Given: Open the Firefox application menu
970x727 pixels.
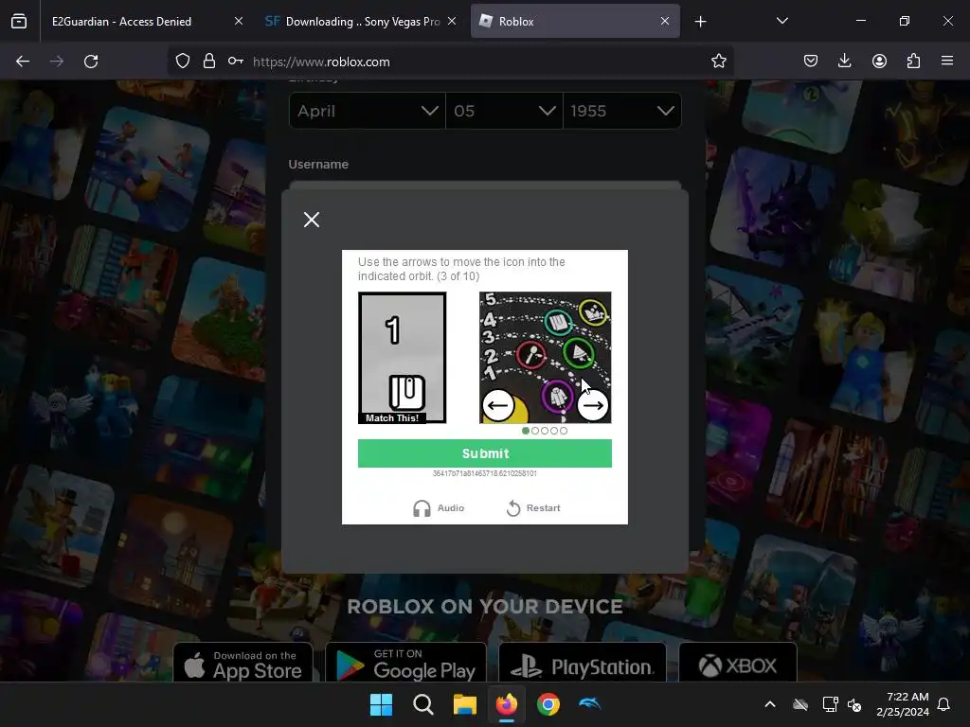Looking at the screenshot, I should [947, 61].
